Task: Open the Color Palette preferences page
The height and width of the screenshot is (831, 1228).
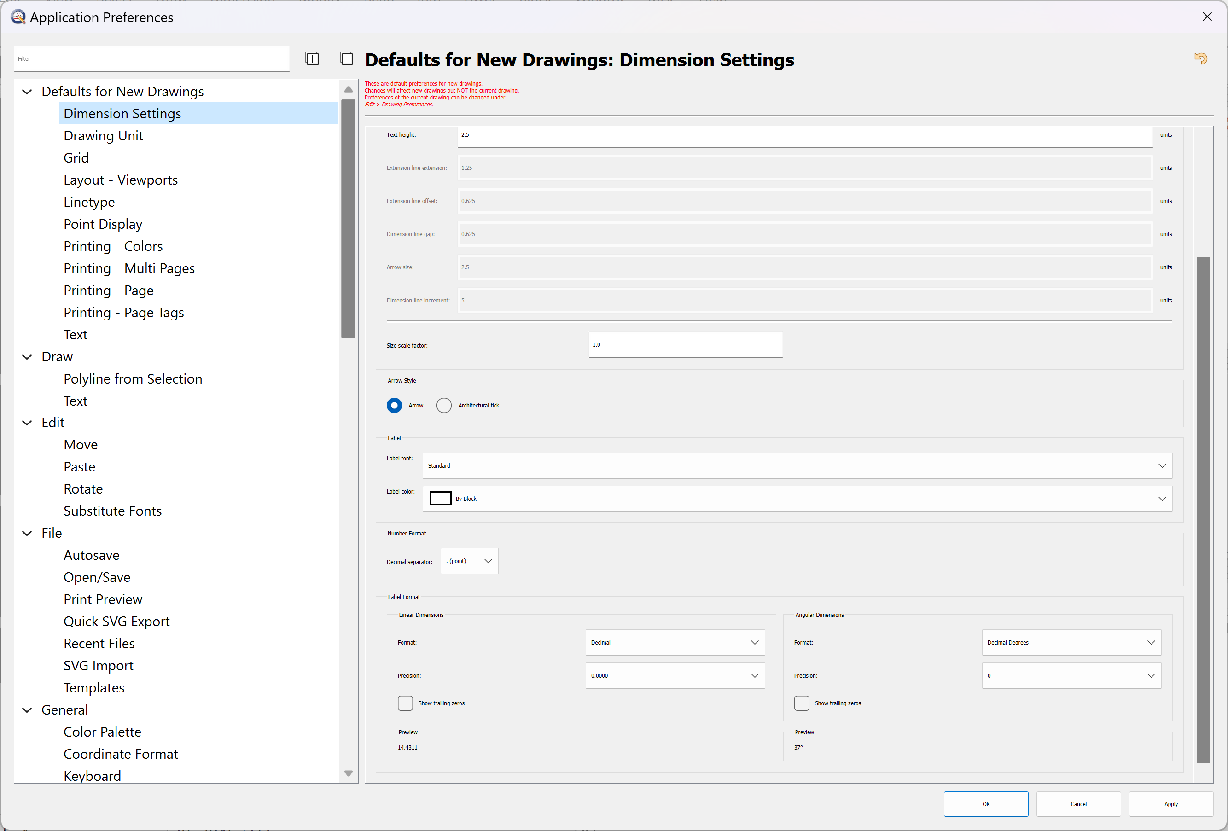Action: click(102, 732)
